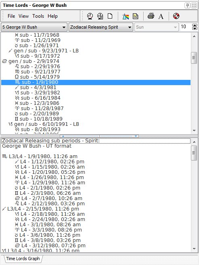Click the red lifebuoy help icon
Image resolution: width=199 pixels, height=265 pixels.
click(x=176, y=16)
